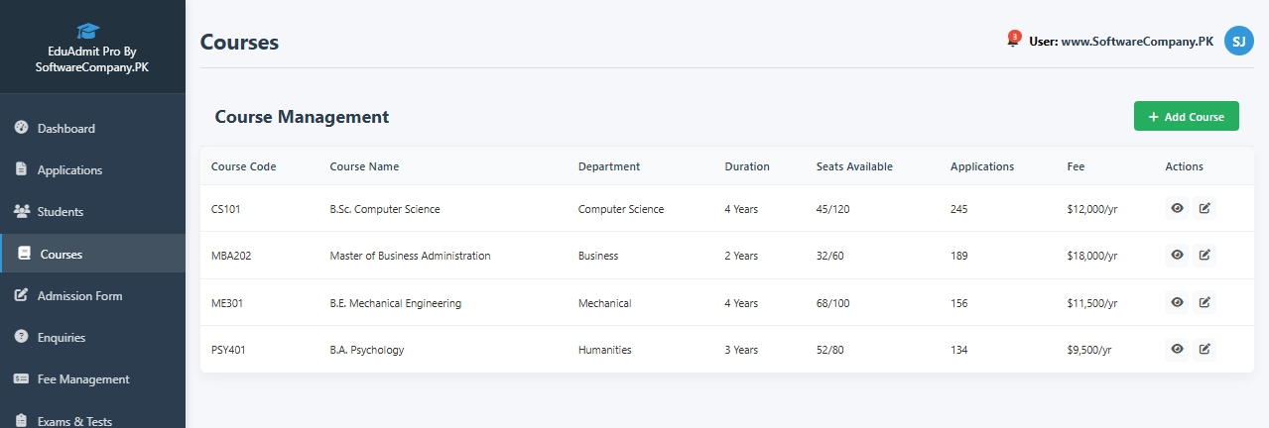Image resolution: width=1269 pixels, height=428 pixels.
Task: Click applications count 189
Action: point(959,256)
